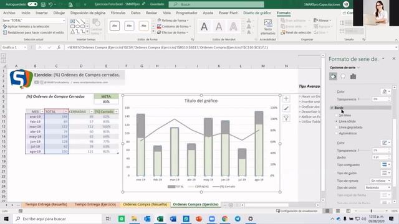Open filter dropdown on MES header
Image resolution: width=399 pixels, height=224 pixels.
tap(42, 111)
